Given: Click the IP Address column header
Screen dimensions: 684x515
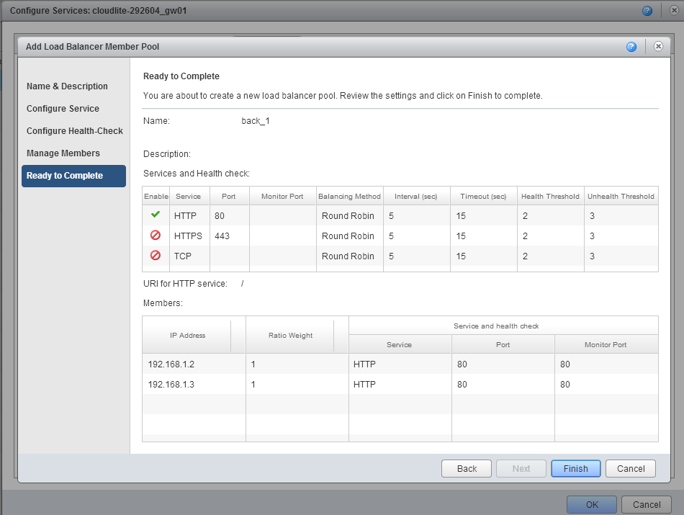Looking at the screenshot, I should click(x=189, y=335).
